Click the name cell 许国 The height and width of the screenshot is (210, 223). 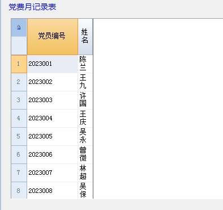85,100
